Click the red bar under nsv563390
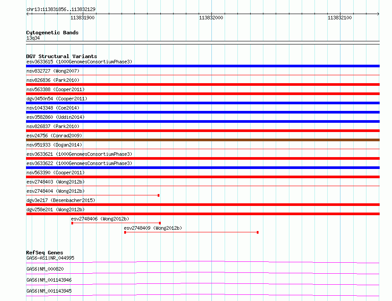This screenshot has width=392, height=301. click(203, 177)
